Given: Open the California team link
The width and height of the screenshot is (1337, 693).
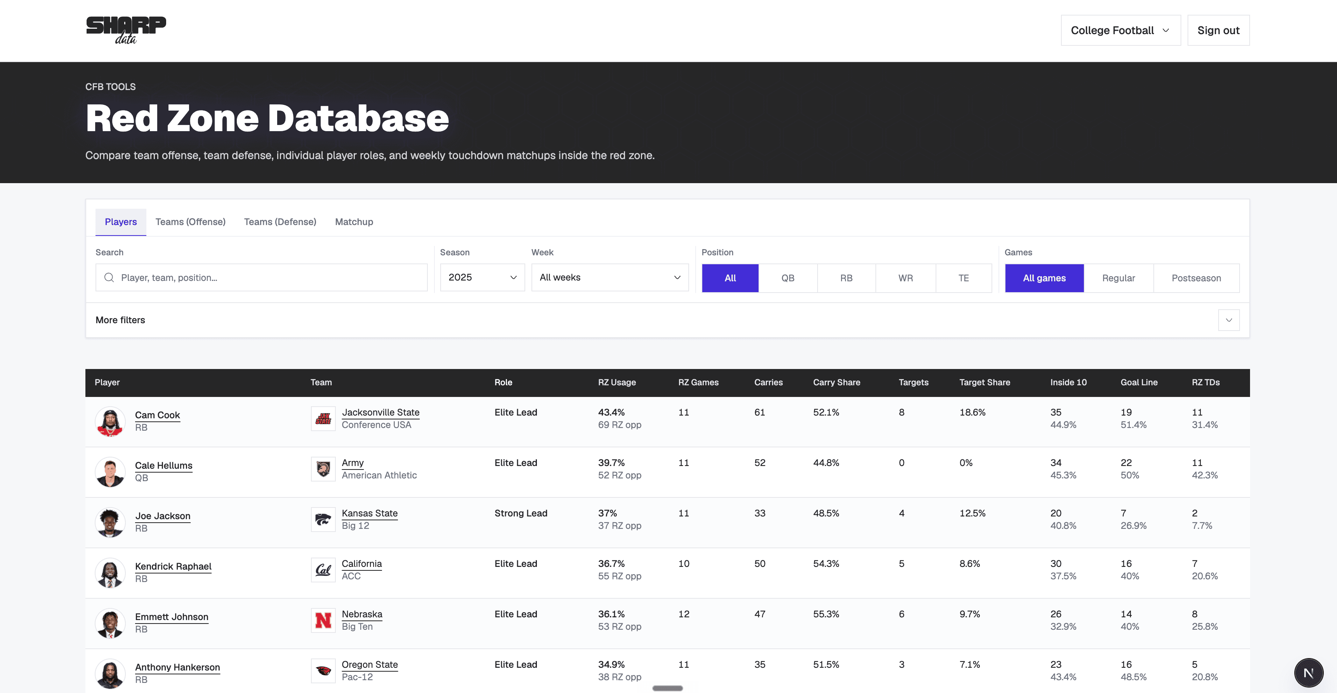Looking at the screenshot, I should [x=361, y=563].
